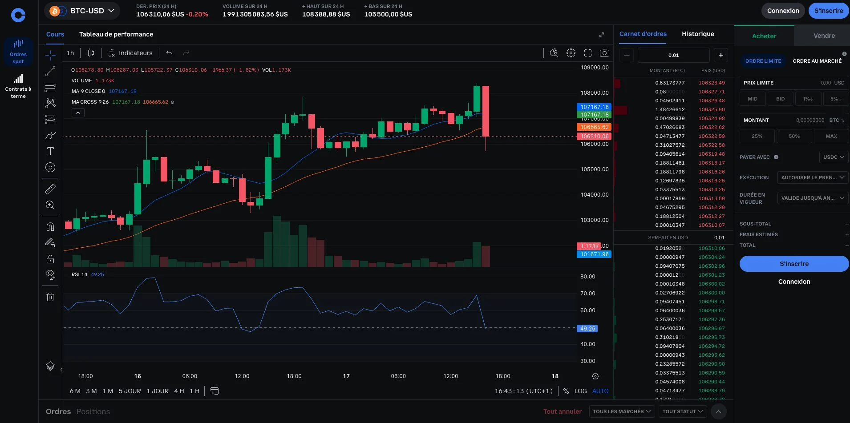Toggle percent scale mode
850x423 pixels.
pyautogui.click(x=566, y=391)
